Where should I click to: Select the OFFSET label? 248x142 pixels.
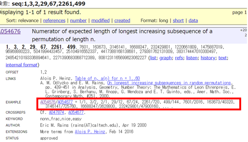coord(12,72)
